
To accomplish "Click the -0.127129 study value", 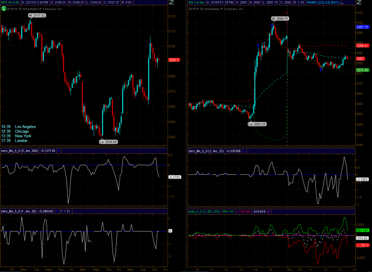I will pos(48,151).
